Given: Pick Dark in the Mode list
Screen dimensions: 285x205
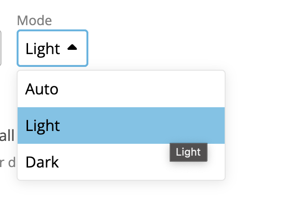Looking at the screenshot, I should pyautogui.click(x=42, y=162).
